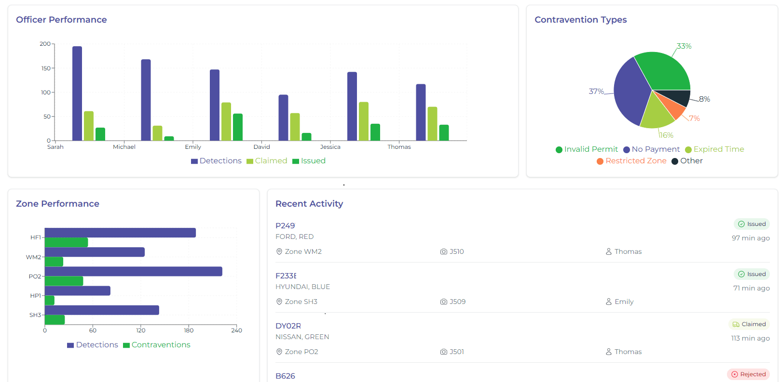Toggle the Expired Time legend item
This screenshot has height=382, width=780.
point(714,149)
